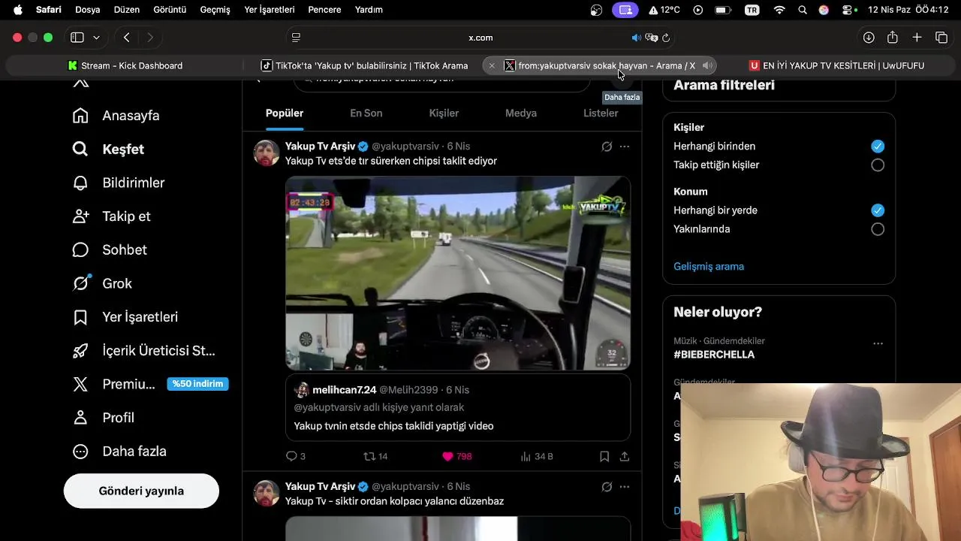The width and height of the screenshot is (961, 541).
Task: Reload page via address bar icon
Action: (x=666, y=38)
